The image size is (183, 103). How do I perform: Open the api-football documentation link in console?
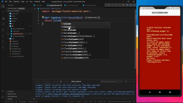(x=69, y=94)
